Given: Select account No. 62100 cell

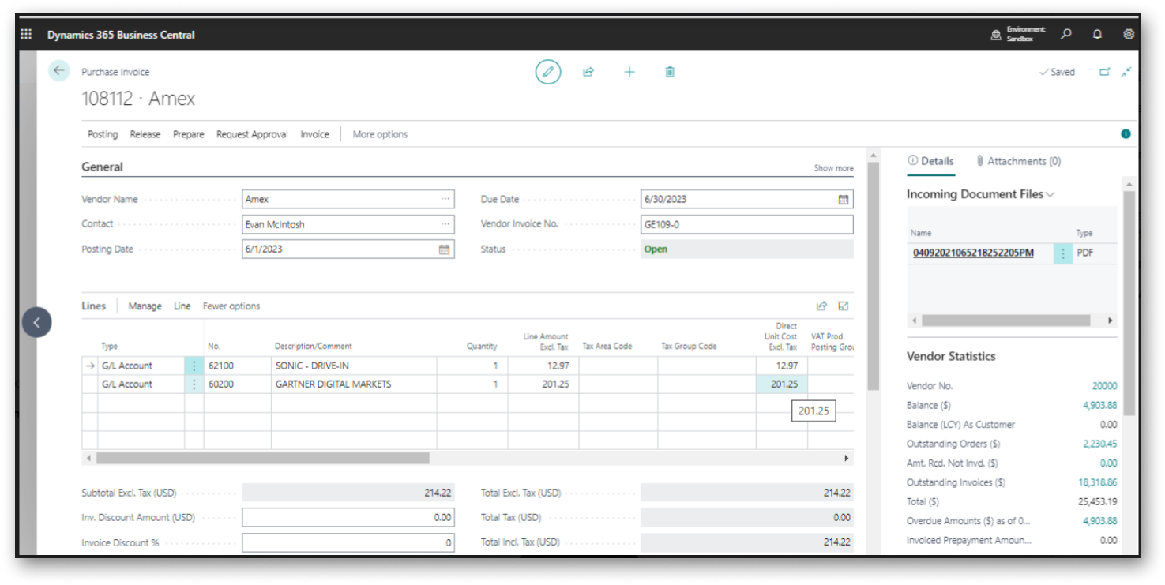Looking at the screenshot, I should pyautogui.click(x=238, y=366).
